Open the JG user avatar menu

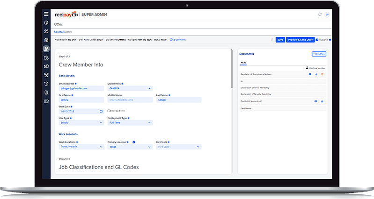pos(327,14)
